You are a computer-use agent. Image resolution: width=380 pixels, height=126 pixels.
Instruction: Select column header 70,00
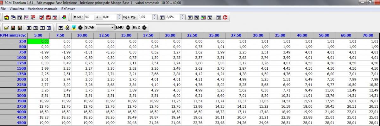point(368,35)
